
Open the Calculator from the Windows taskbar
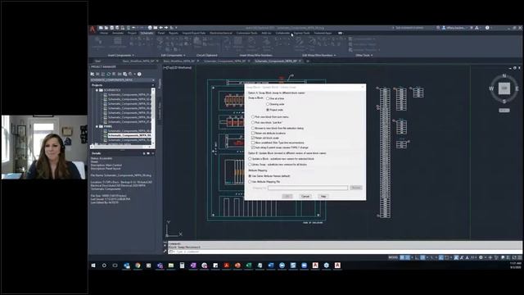(182, 265)
